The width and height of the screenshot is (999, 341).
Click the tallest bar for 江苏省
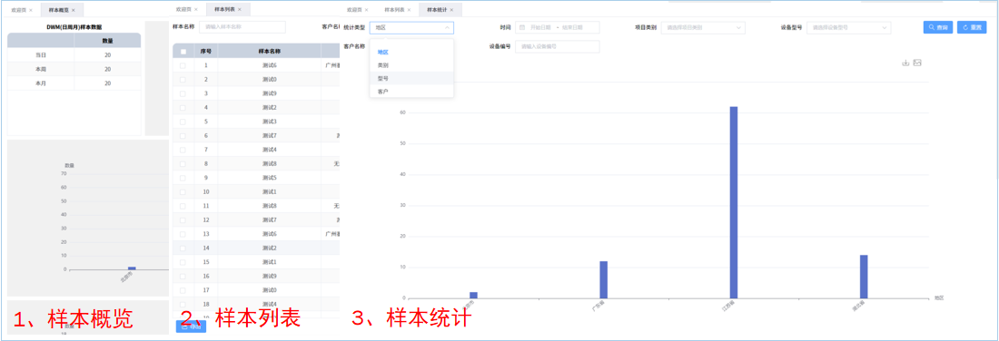[x=733, y=202]
